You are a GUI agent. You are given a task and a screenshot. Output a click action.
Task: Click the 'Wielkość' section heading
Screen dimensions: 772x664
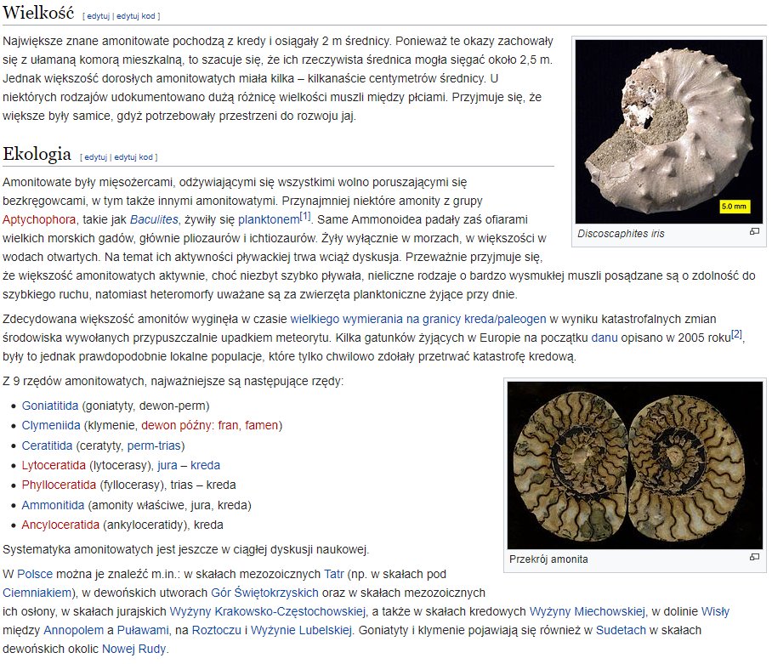38,12
